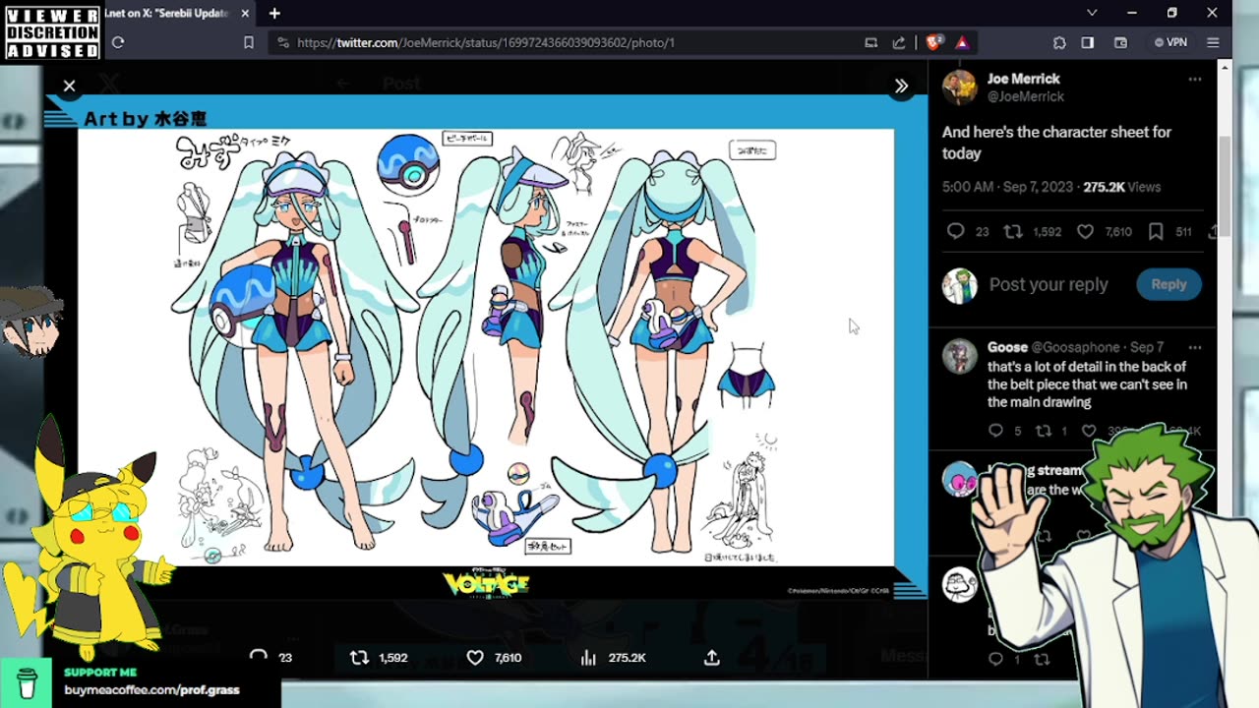Viewport: 1259px width, 708px height.
Task: Bookmark the post with the 511 bookmark icon
Action: tap(1157, 232)
